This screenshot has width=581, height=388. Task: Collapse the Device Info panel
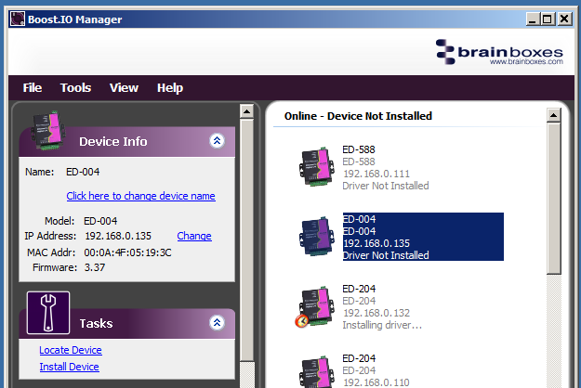(217, 141)
